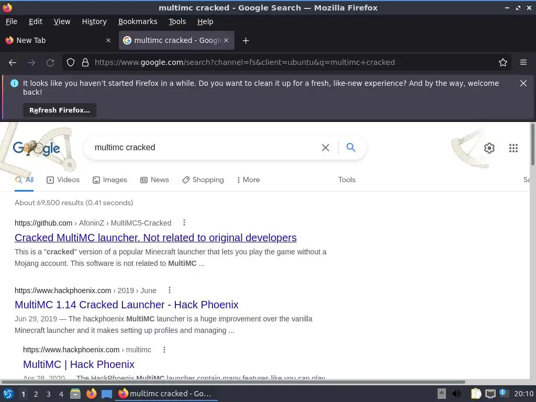Click the vertical page scrollbar

532,143
